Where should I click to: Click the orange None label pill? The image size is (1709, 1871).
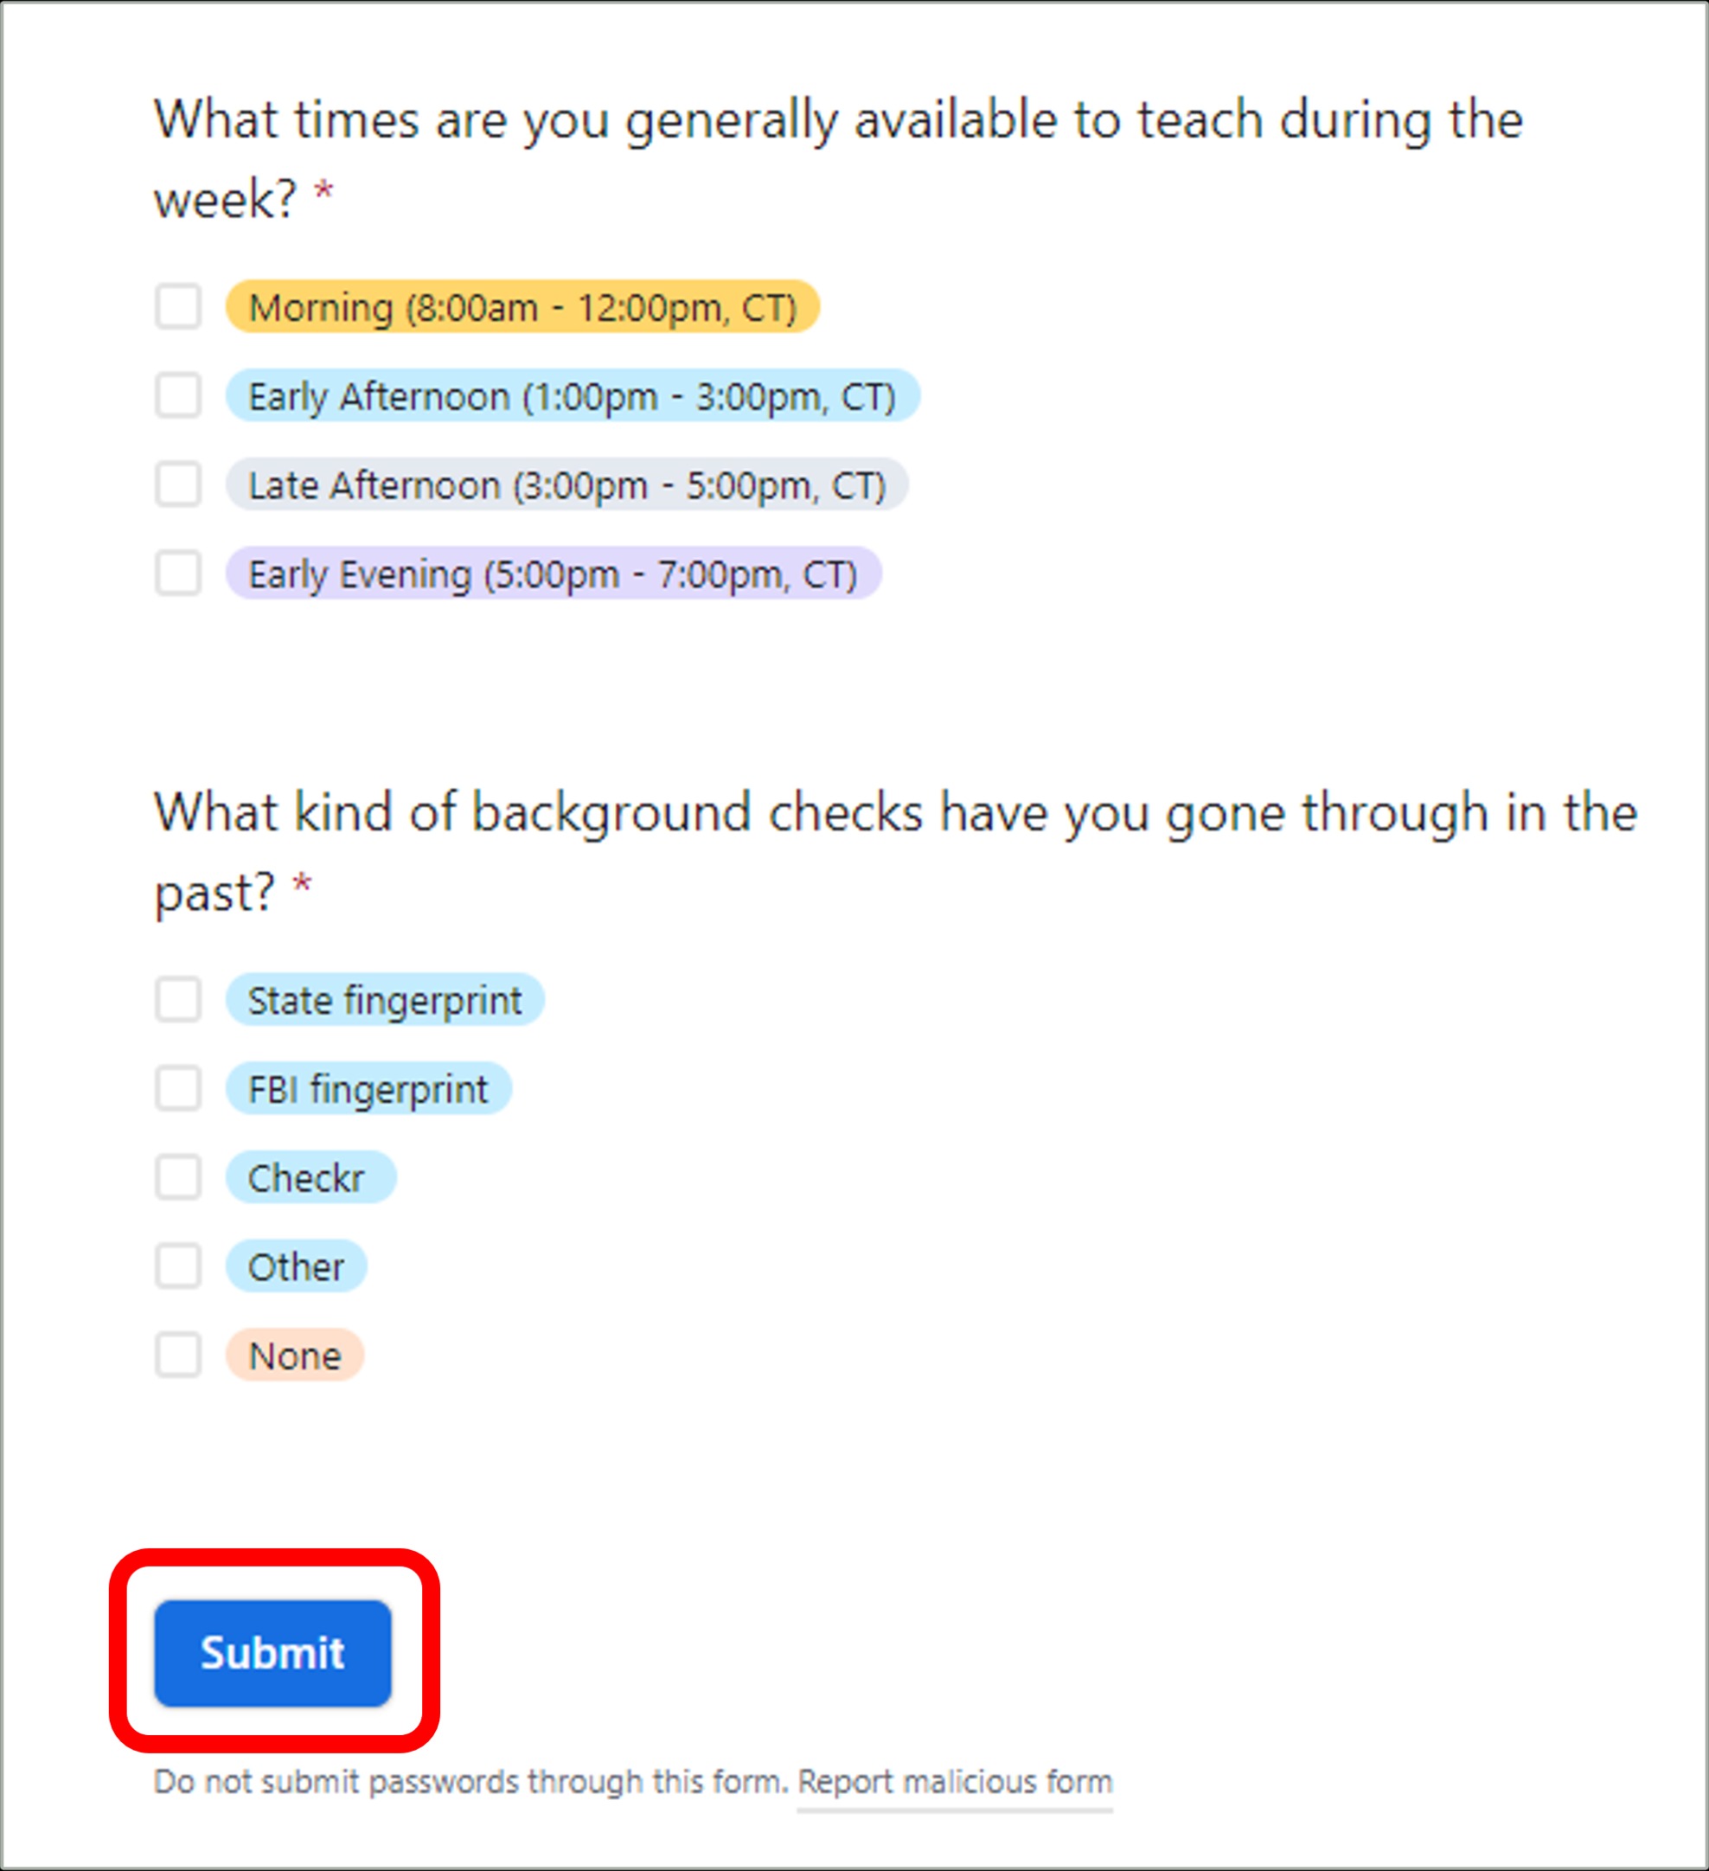click(295, 1355)
